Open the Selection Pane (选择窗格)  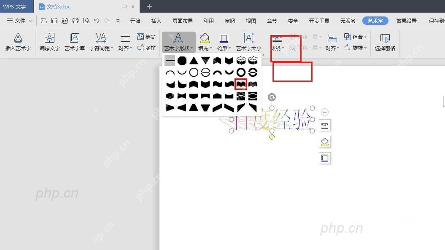coord(385,42)
